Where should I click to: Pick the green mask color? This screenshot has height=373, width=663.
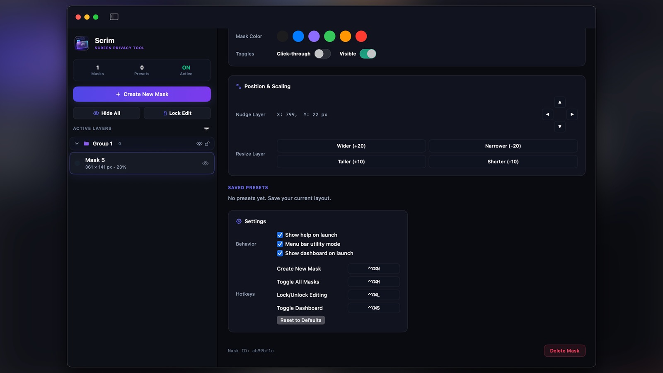pos(330,36)
